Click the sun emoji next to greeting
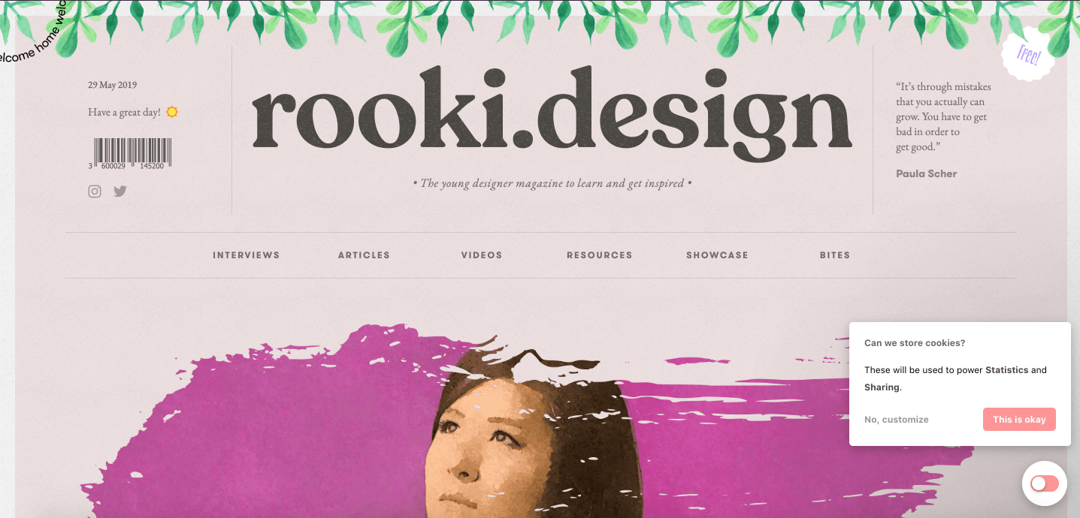The height and width of the screenshot is (518, 1080). (x=172, y=112)
